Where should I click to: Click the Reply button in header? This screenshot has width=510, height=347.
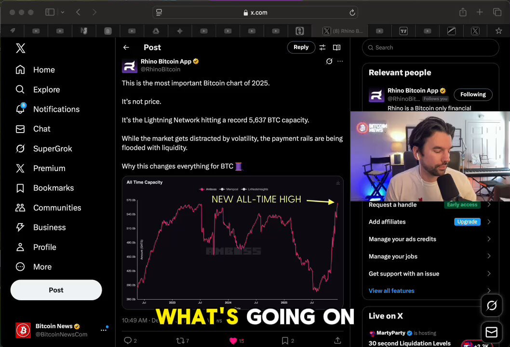pos(301,47)
